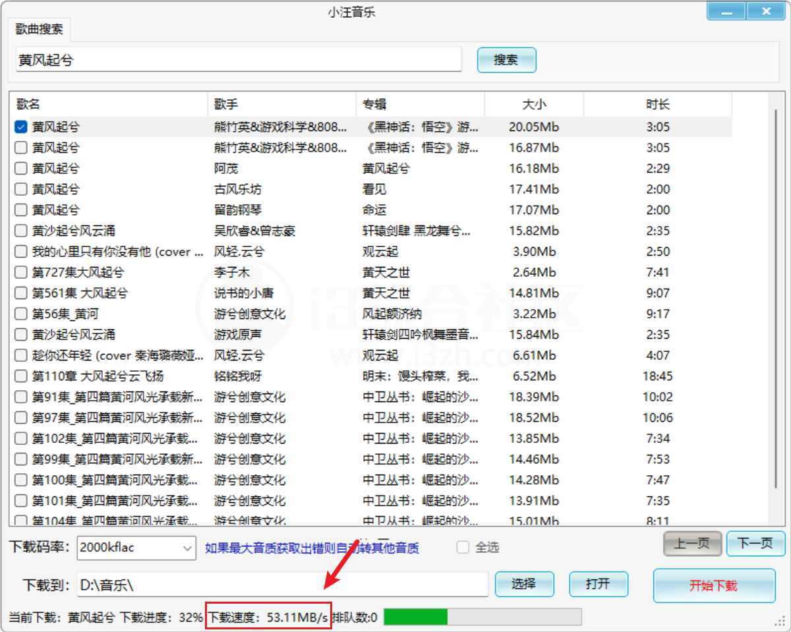The height and width of the screenshot is (632, 791).
Task: Click 选择 to choose download folder
Action: point(525,584)
